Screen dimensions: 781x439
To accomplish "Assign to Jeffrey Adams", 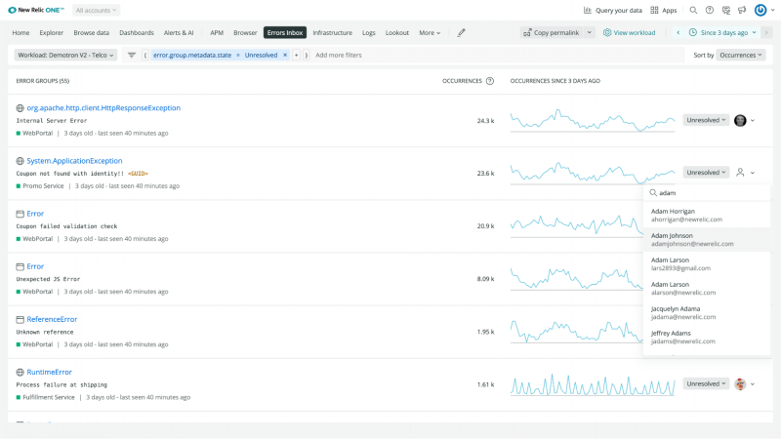I will [707, 337].
